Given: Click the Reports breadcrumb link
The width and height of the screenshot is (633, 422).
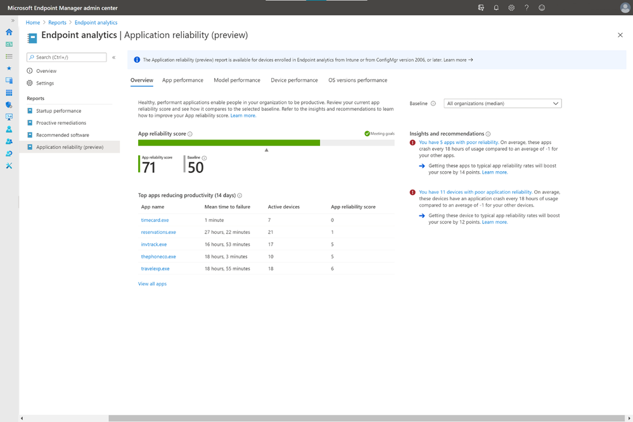Looking at the screenshot, I should tap(57, 23).
